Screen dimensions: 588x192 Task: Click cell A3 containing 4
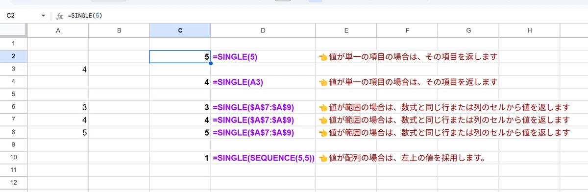[x=58, y=70]
